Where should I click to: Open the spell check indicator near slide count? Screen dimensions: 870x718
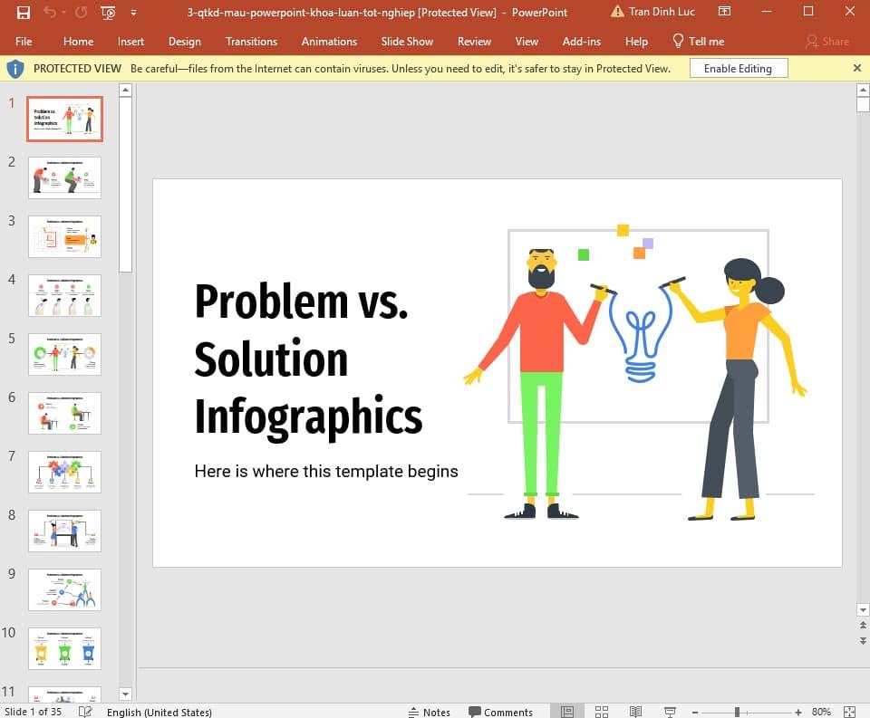[x=84, y=712]
